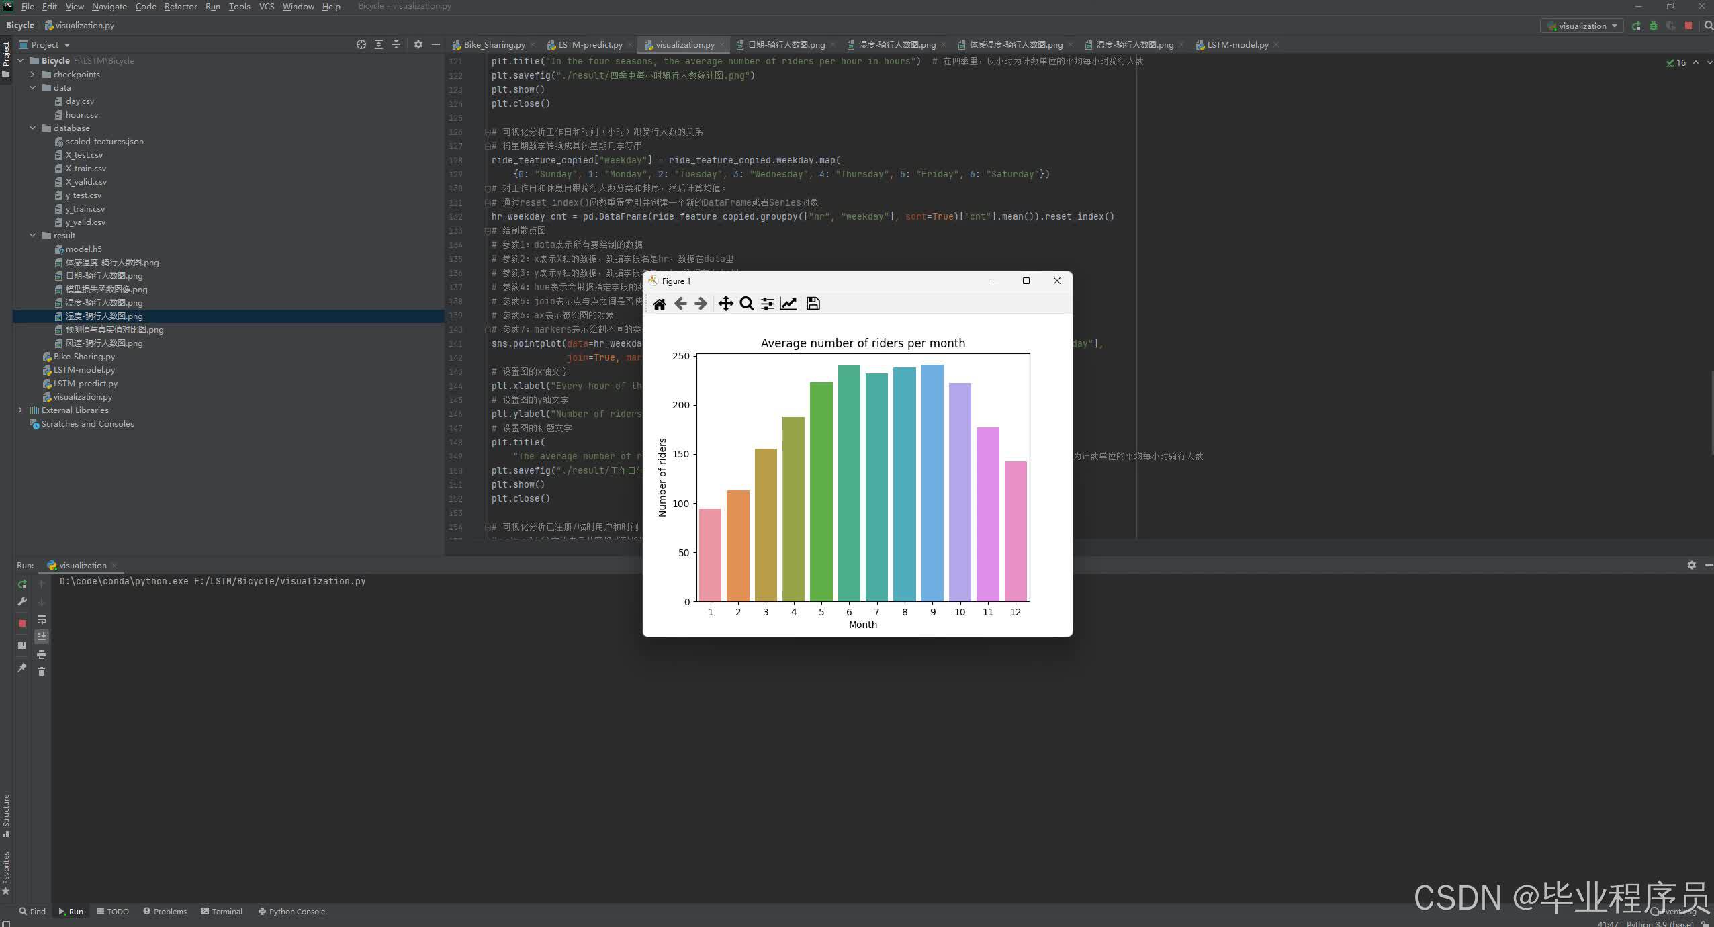Open the Refactor menu
The width and height of the screenshot is (1714, 927).
point(180,6)
